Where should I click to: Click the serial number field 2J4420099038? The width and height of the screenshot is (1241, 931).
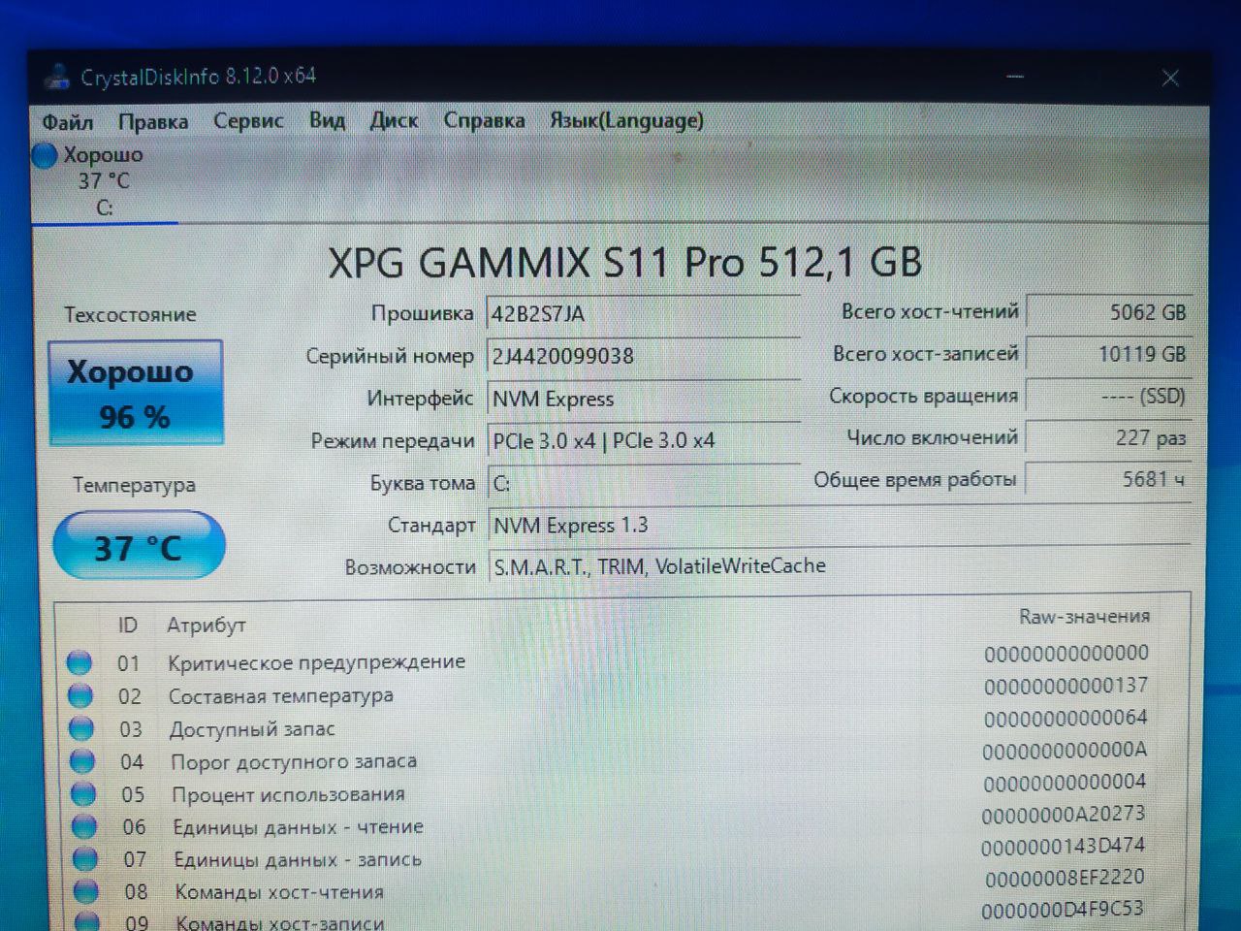(644, 356)
